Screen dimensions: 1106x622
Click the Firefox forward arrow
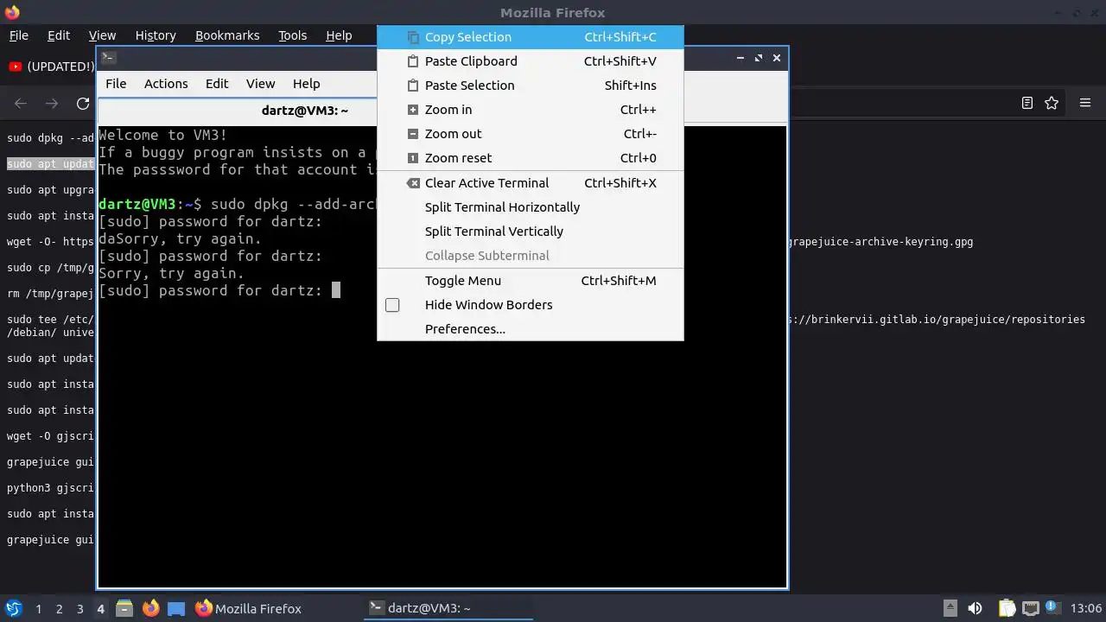(x=52, y=104)
